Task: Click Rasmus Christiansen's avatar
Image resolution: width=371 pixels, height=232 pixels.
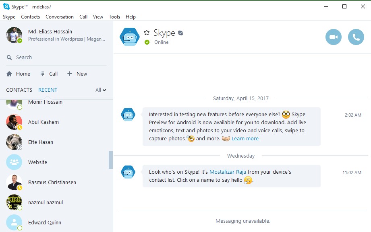Action: tap(14, 182)
